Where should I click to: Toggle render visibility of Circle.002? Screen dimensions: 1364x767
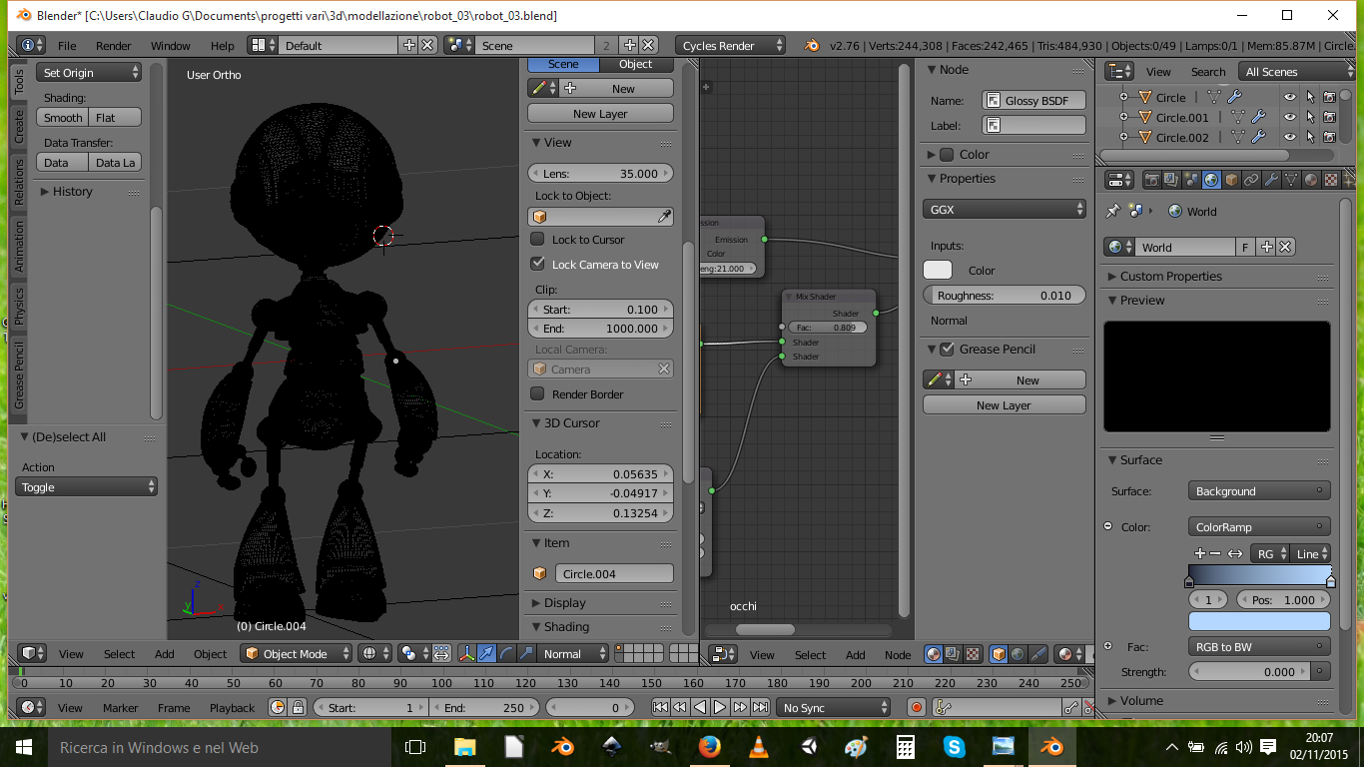[x=1329, y=138]
